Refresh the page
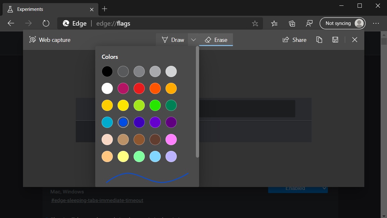The height and width of the screenshot is (218, 387). click(x=46, y=23)
